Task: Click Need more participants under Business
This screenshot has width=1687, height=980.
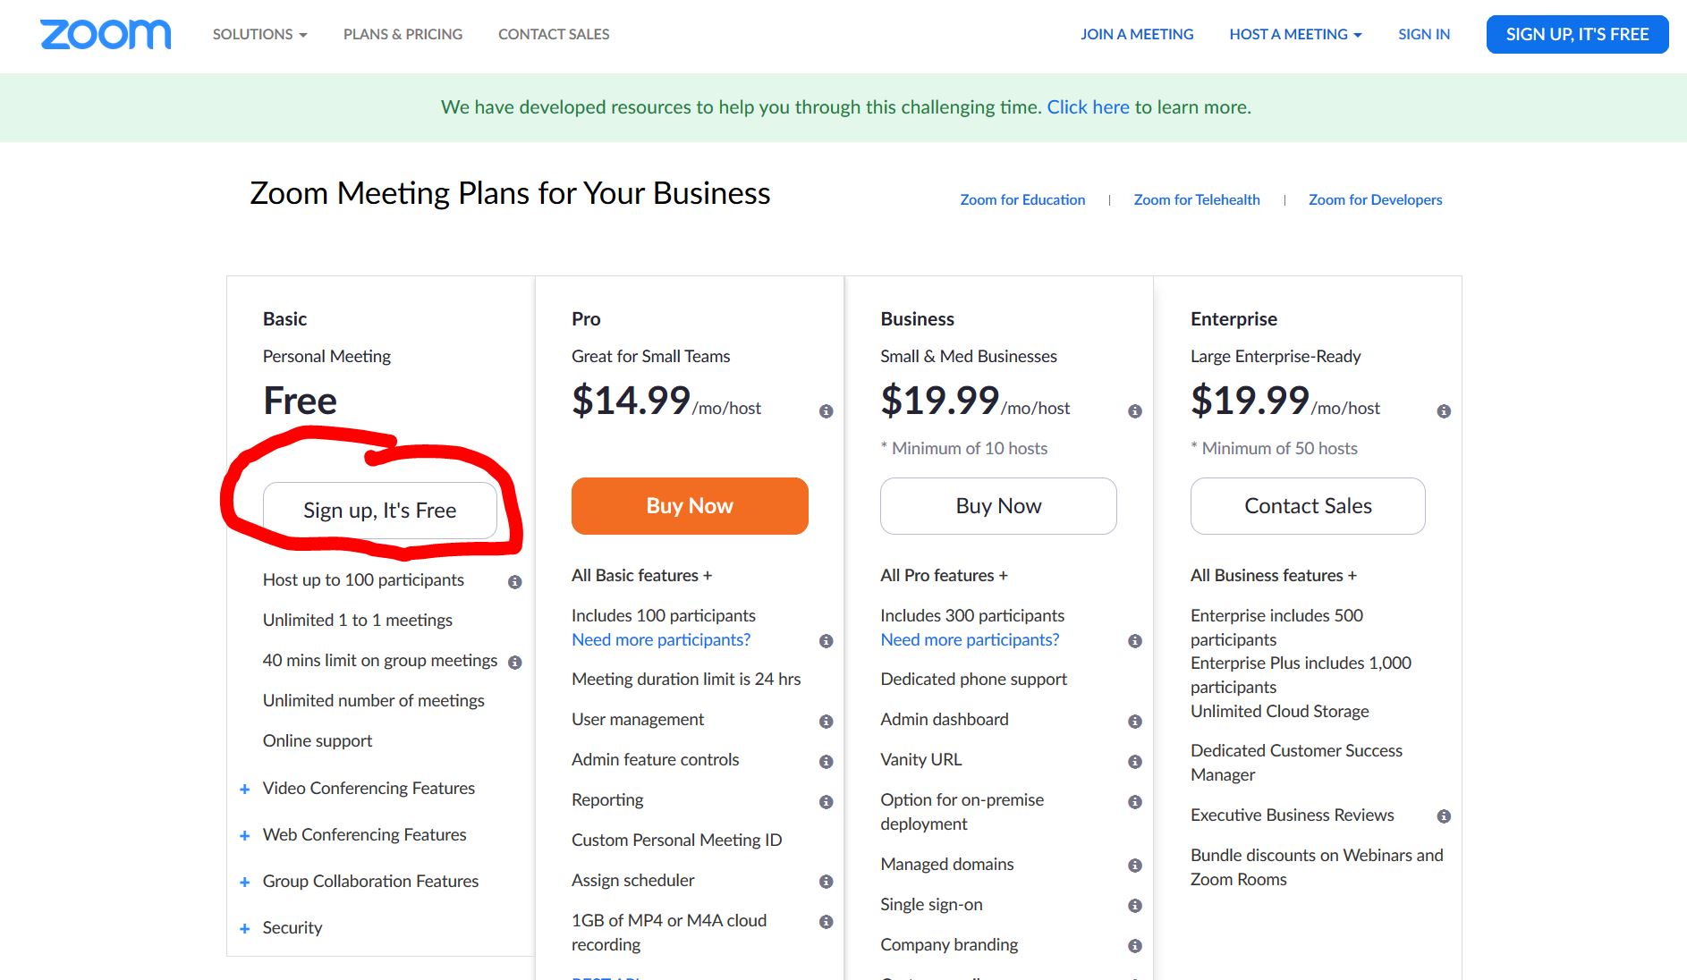Action: pyautogui.click(x=969, y=640)
